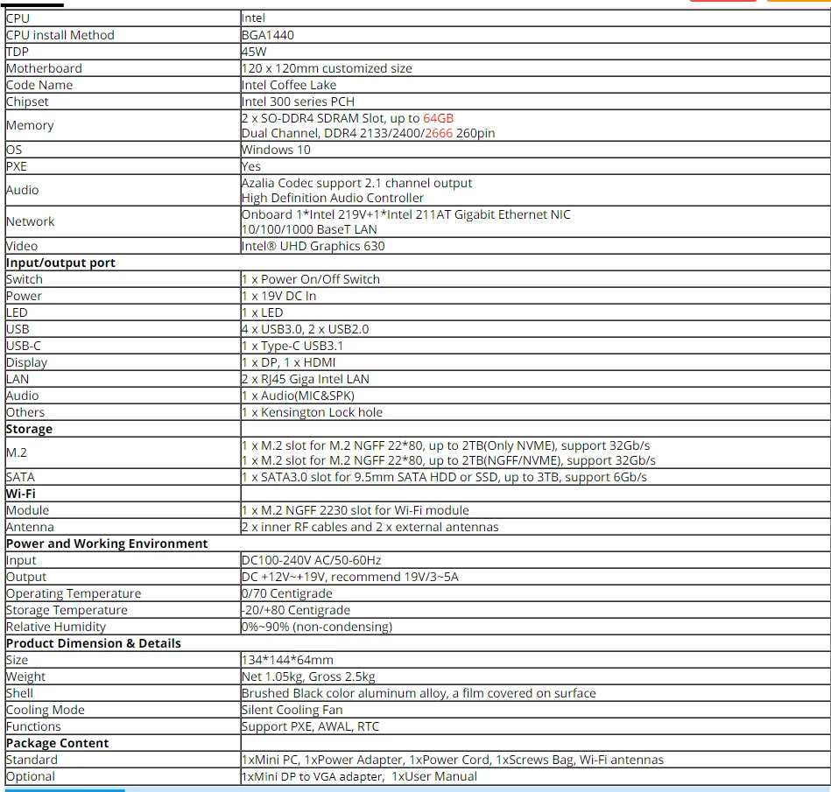
Task: Click '1 x M.2 NGFF 2230 slot' value
Action: [356, 510]
